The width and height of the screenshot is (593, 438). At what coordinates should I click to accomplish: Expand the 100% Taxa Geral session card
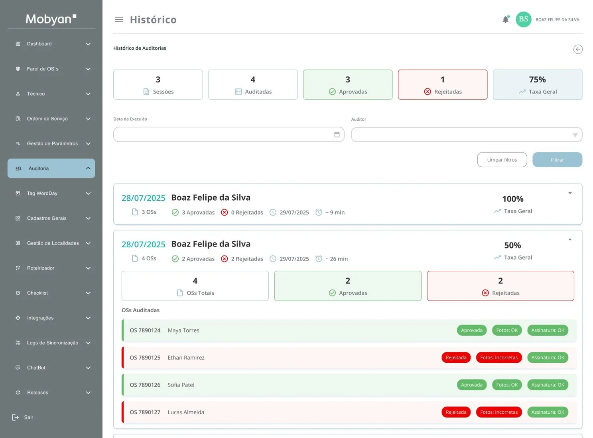click(x=570, y=193)
